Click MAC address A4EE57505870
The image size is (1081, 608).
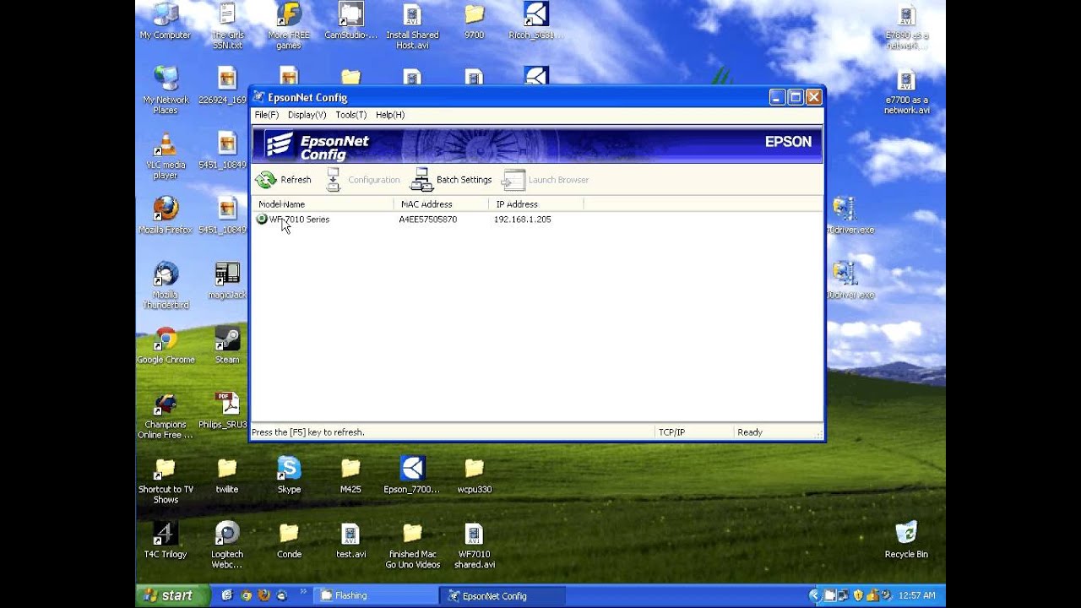pos(428,220)
